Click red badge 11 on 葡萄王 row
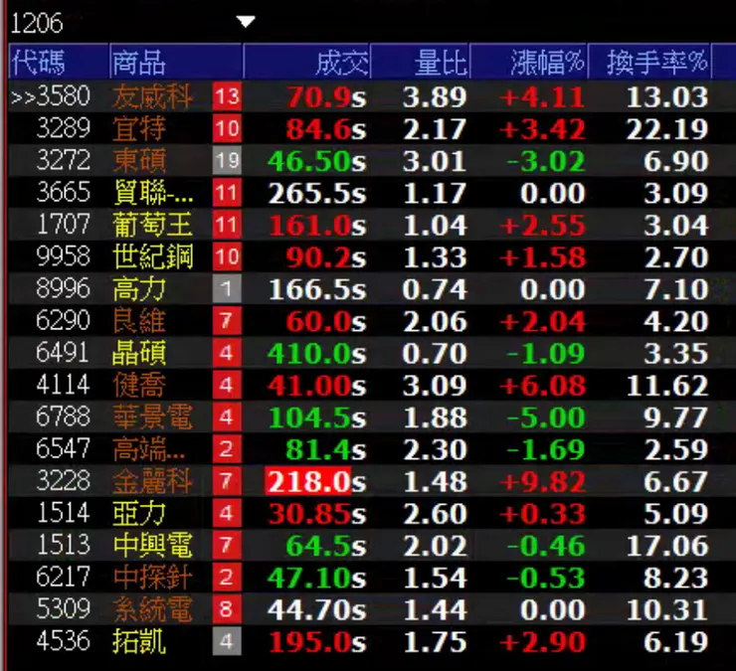Viewport: 736px width, 671px height. click(227, 225)
